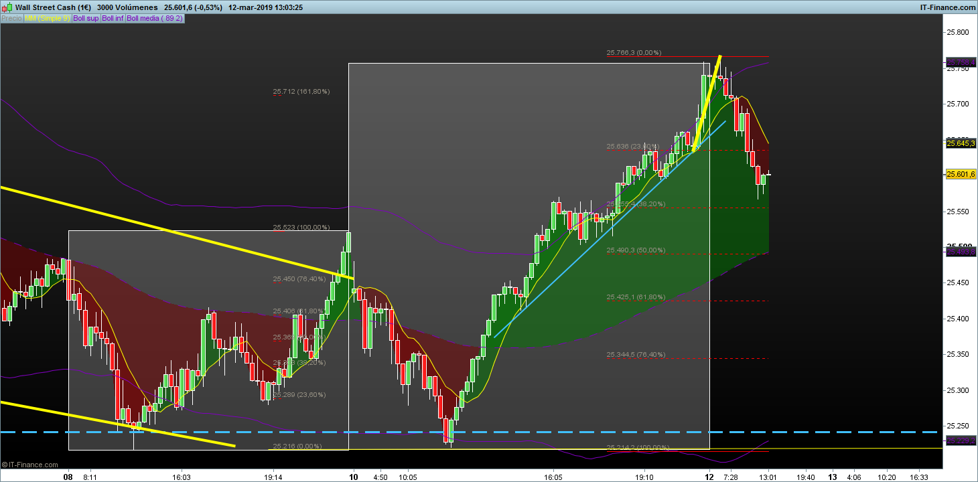
Task: Click date marker 12 on time axis
Action: click(709, 477)
